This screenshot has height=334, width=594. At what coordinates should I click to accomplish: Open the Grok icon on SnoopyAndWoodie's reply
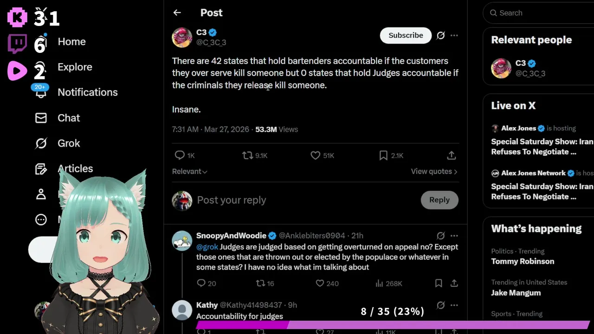tap(440, 236)
